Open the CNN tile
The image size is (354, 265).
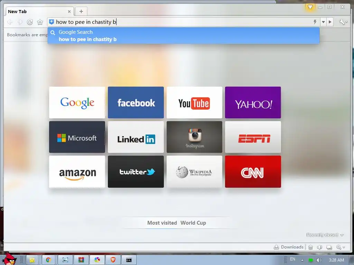coord(253,172)
